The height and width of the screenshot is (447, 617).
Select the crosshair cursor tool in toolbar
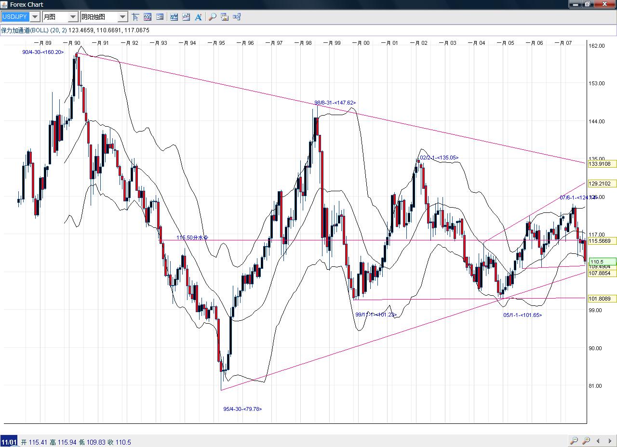[x=135, y=17]
